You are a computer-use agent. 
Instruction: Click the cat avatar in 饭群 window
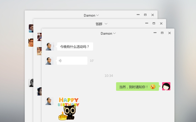pyautogui.click(x=39, y=51)
